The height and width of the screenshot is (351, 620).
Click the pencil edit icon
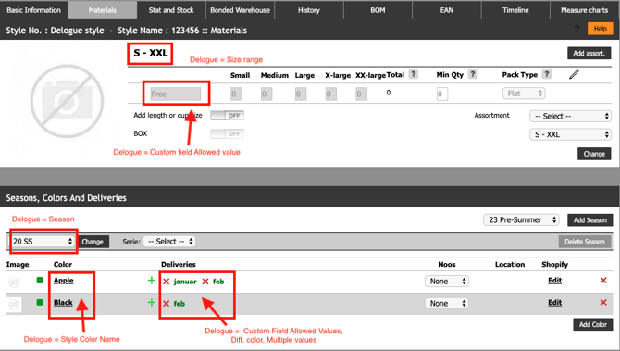[574, 74]
